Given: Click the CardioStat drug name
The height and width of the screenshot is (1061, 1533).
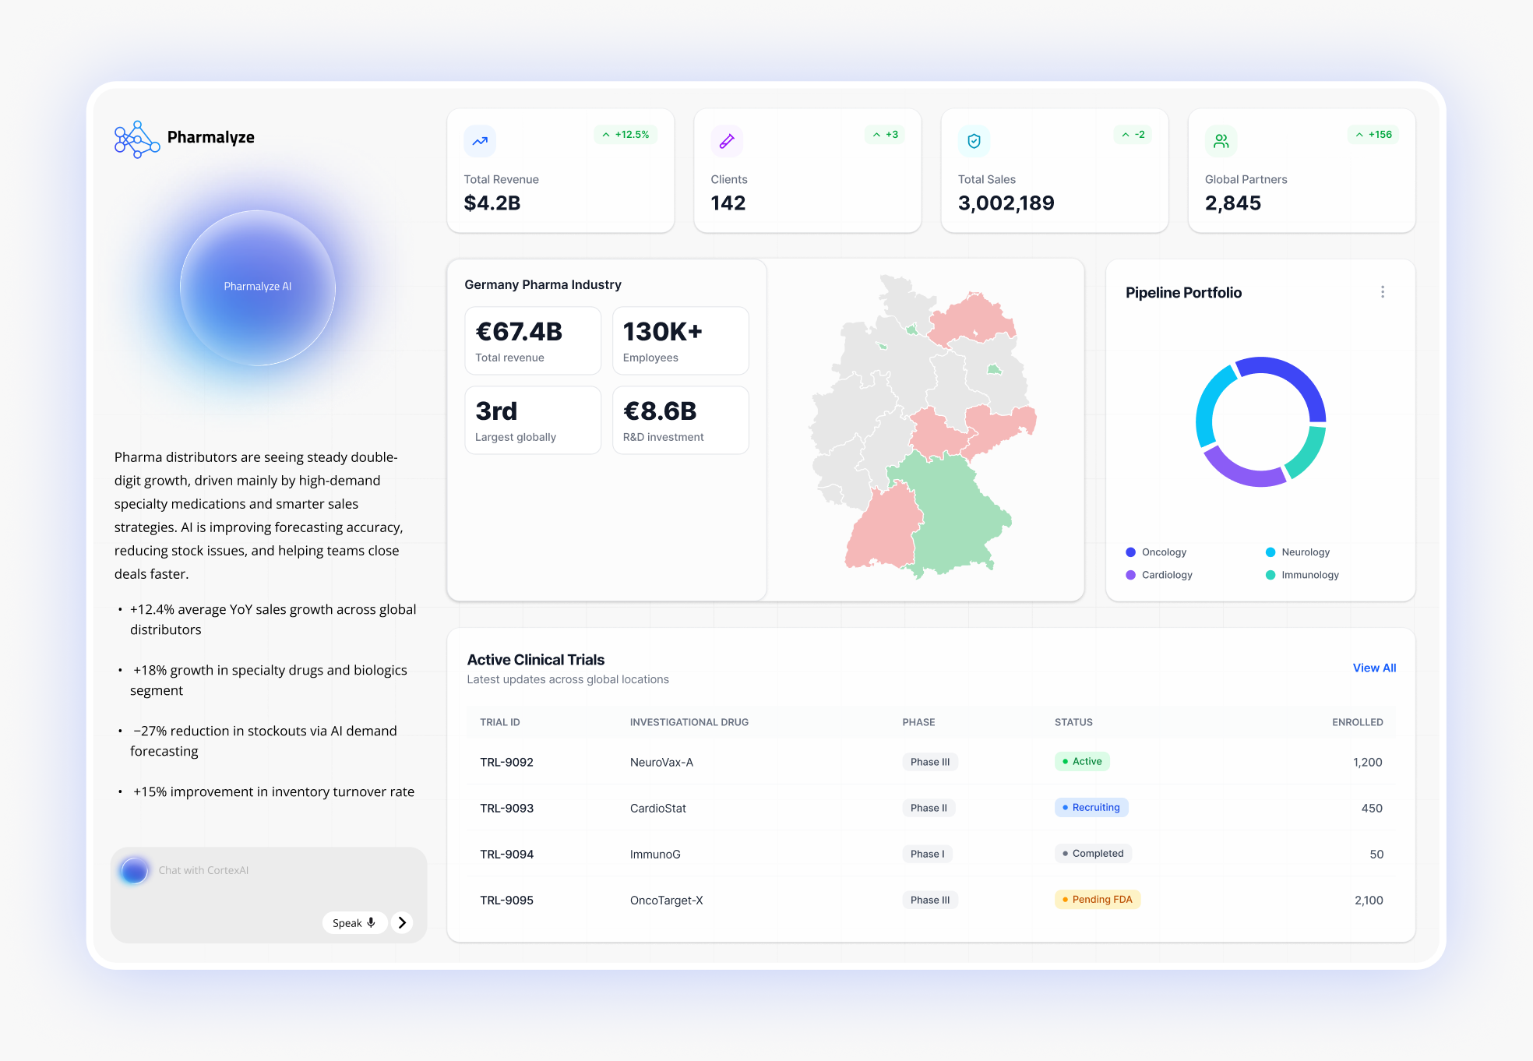Looking at the screenshot, I should (x=658, y=808).
